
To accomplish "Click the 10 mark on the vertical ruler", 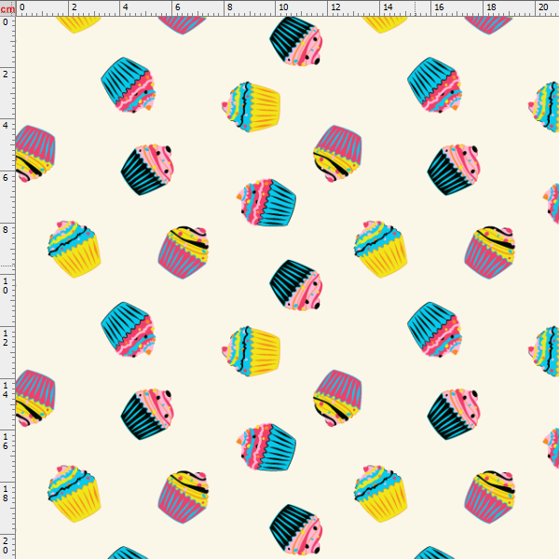I will (x=6, y=286).
